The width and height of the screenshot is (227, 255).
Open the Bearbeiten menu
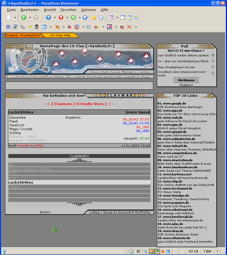point(30,10)
